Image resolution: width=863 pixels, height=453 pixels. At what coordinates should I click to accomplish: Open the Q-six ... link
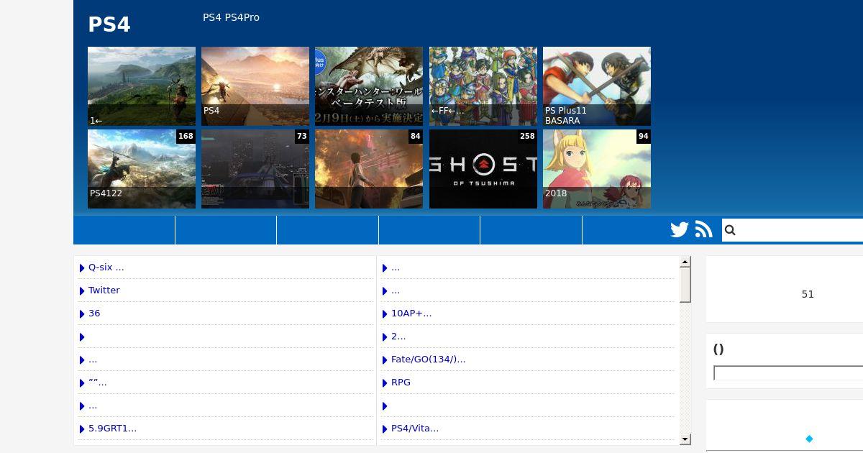[x=106, y=267]
